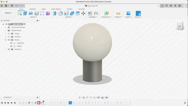Open the Help question mark icon
188x106 pixels.
pyautogui.click(x=179, y=6)
